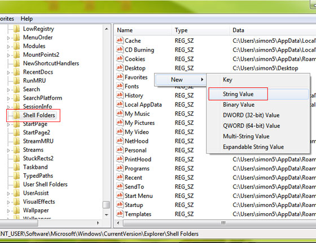Open the Help menu
Image resolution: width=316 pixels, height=243 pixels.
27,19
